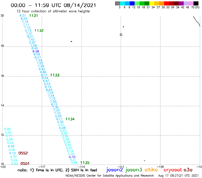Click the 6.19 wave height value

click(x=48, y=87)
